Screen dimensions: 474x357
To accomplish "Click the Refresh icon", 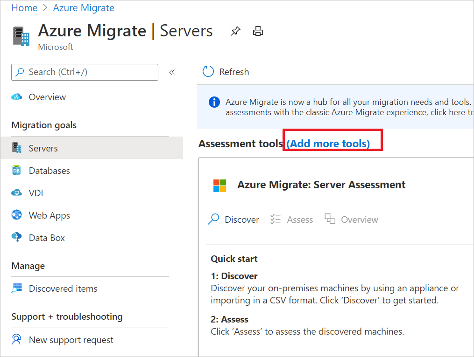I will point(208,72).
